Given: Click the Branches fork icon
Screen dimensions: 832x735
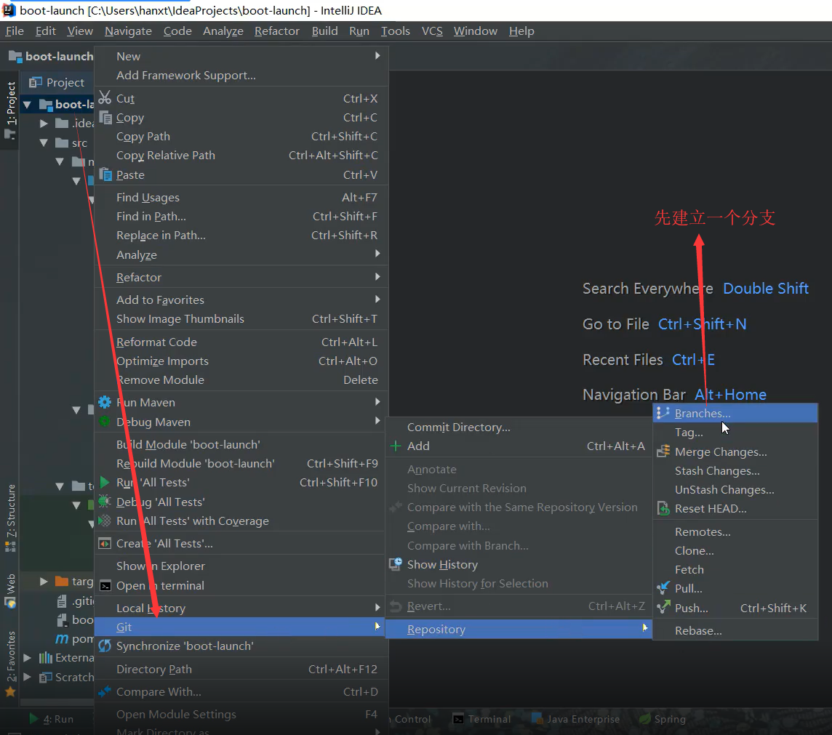Looking at the screenshot, I should point(663,413).
